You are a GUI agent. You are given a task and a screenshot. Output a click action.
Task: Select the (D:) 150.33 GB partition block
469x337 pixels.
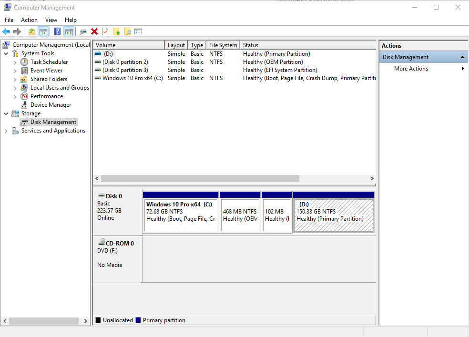pyautogui.click(x=334, y=212)
